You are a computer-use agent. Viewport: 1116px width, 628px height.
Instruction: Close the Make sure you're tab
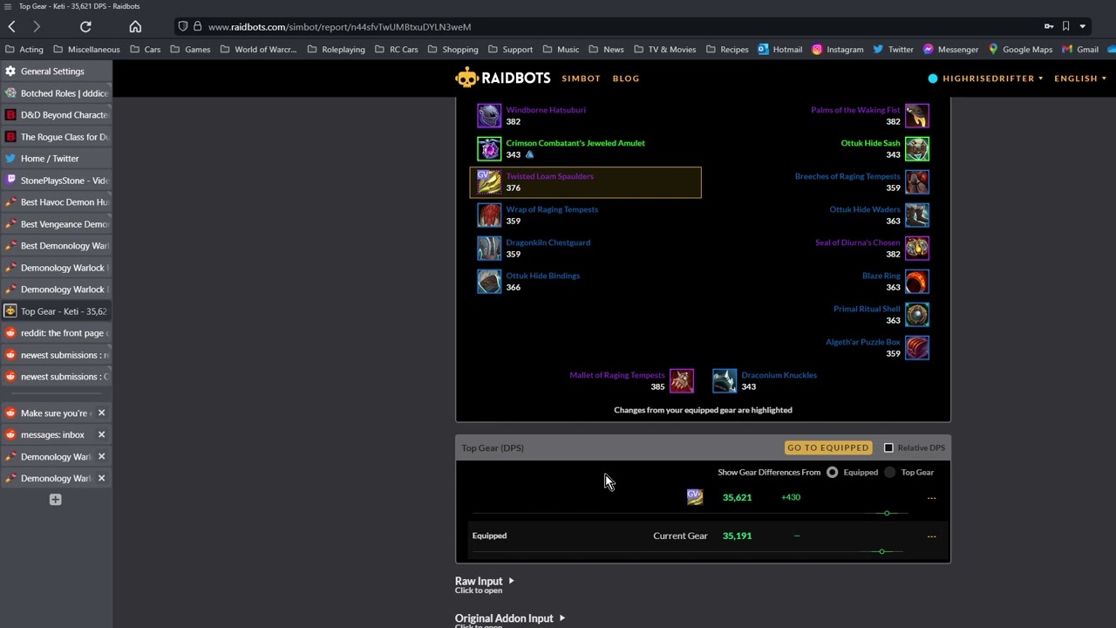101,413
